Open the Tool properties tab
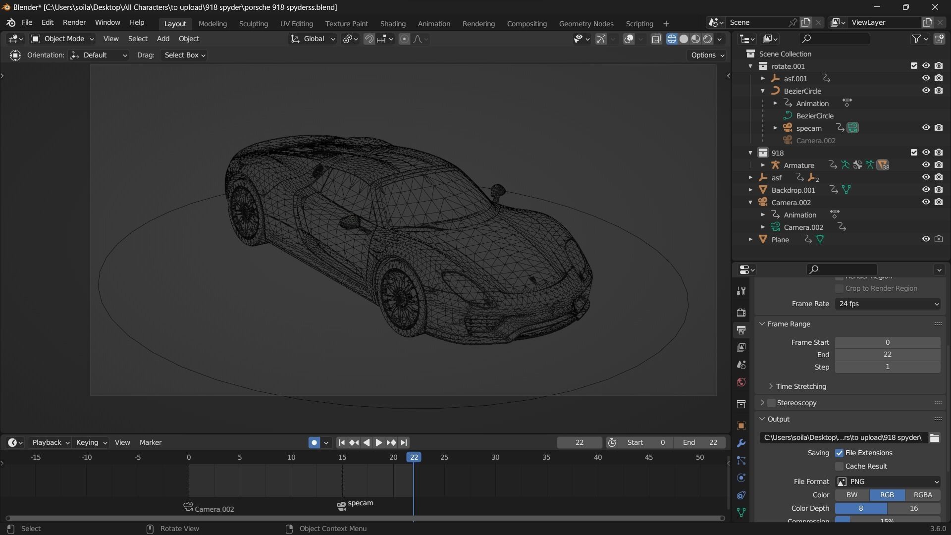 (741, 291)
